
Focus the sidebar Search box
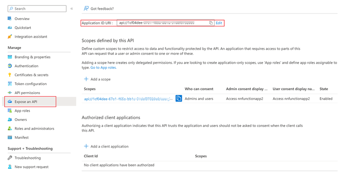(x=37, y=8)
